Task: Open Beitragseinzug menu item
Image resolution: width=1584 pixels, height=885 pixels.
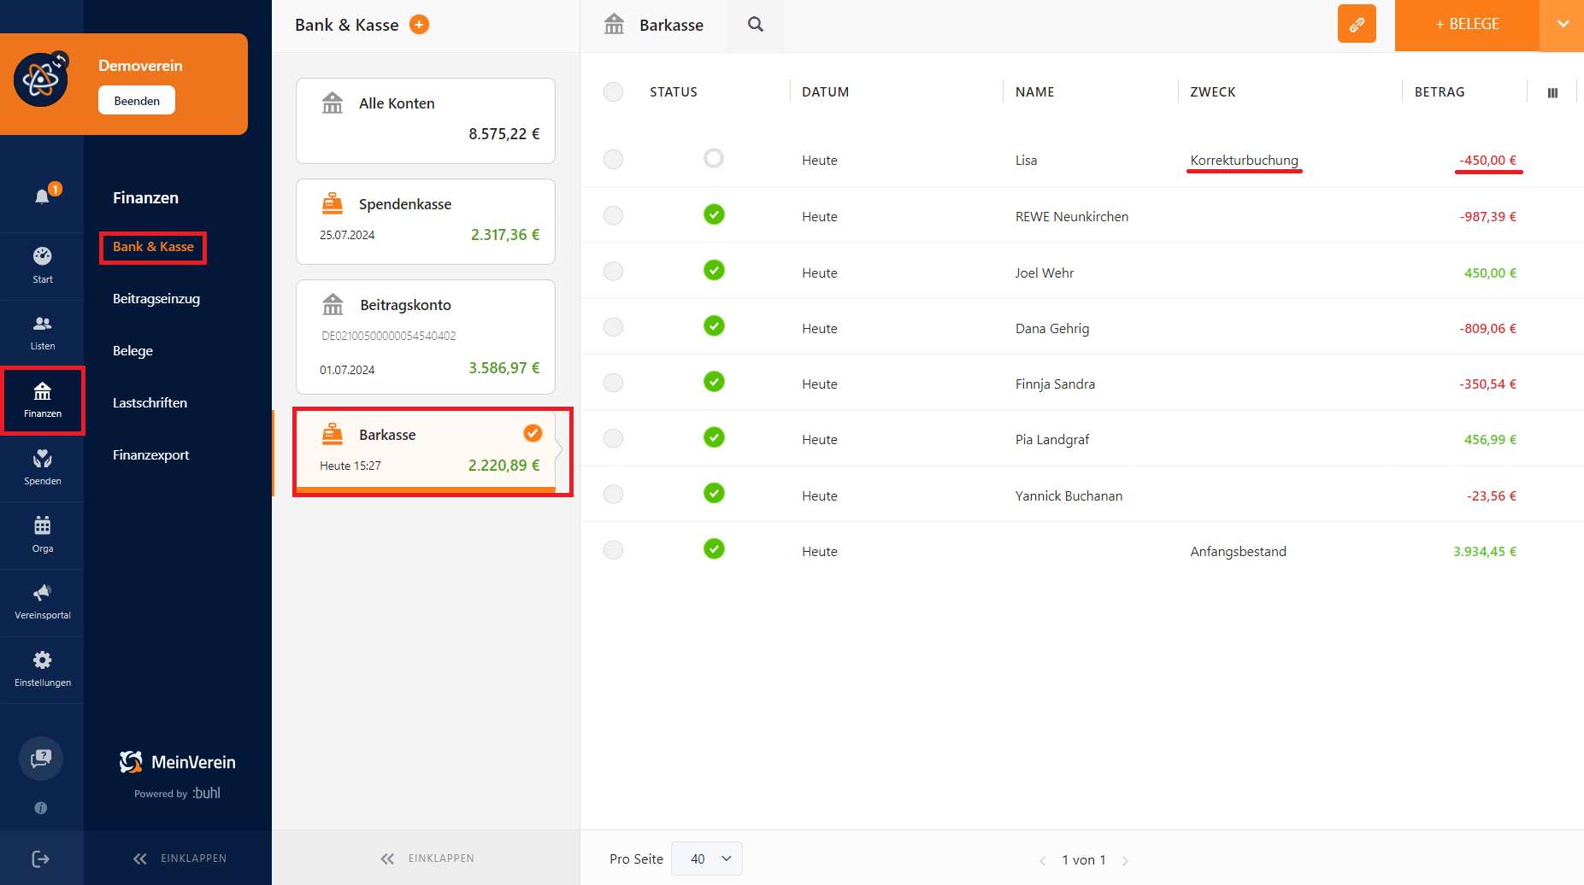Action: coord(156,299)
